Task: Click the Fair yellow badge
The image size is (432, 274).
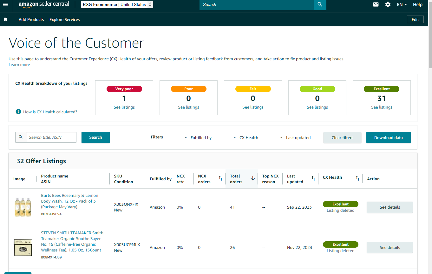Action: click(253, 89)
